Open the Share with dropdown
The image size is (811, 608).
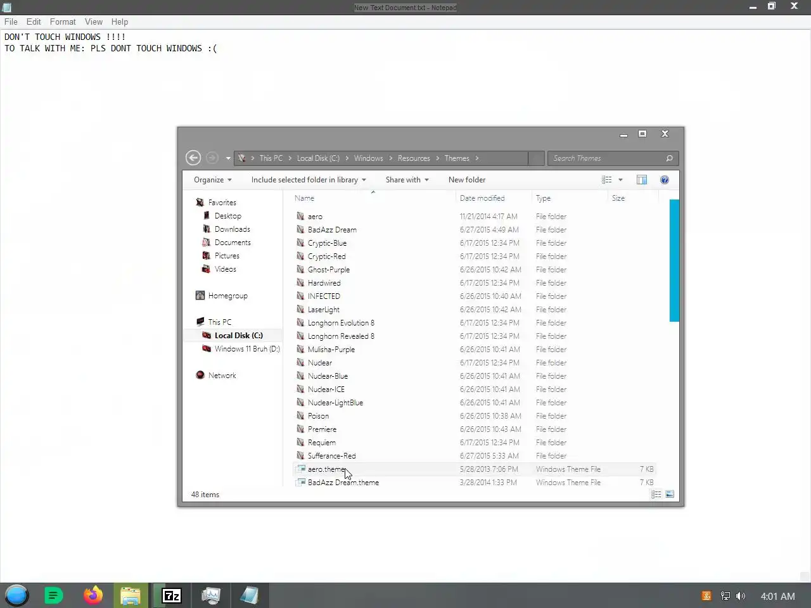(407, 180)
